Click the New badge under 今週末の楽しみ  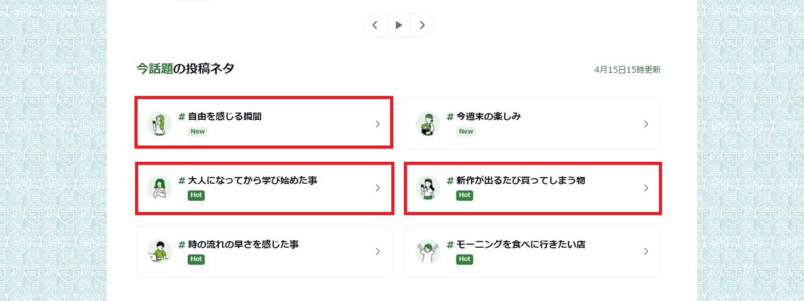tap(465, 132)
